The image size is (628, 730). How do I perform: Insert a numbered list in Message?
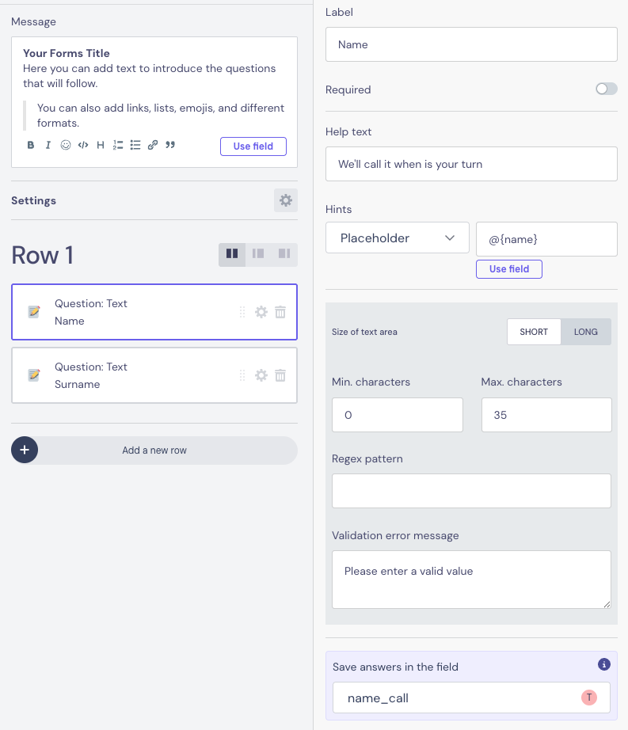click(x=118, y=145)
